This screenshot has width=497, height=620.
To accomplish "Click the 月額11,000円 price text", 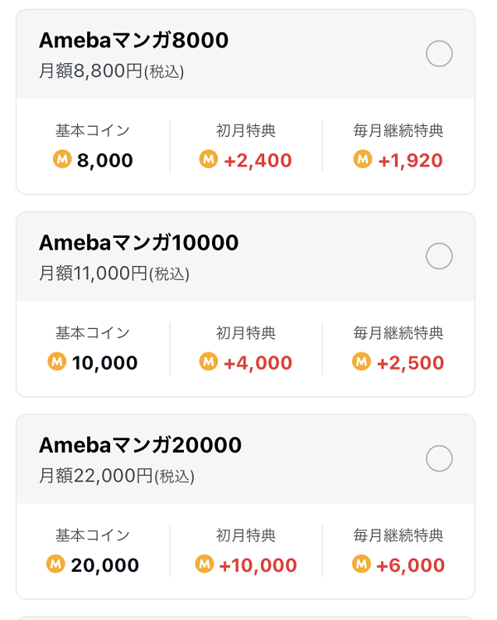I will [94, 274].
